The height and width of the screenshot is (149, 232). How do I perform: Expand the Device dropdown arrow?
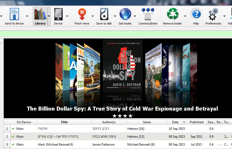67,16
